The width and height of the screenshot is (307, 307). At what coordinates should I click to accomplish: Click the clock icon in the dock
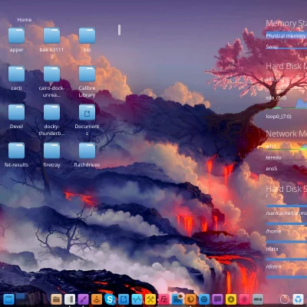pos(285,299)
